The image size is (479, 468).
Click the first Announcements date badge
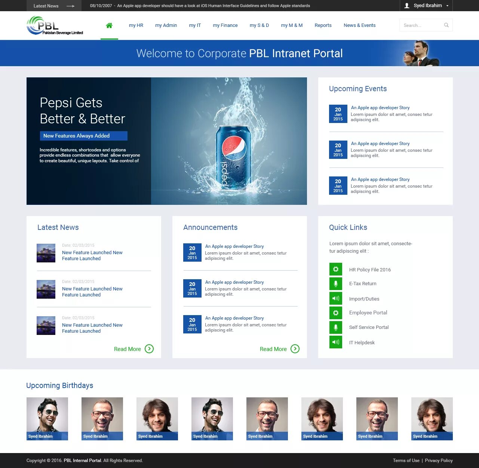pyautogui.click(x=192, y=252)
